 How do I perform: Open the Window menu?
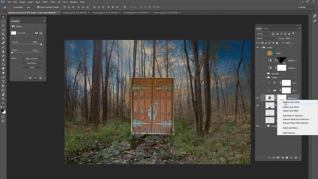pos(74,2)
